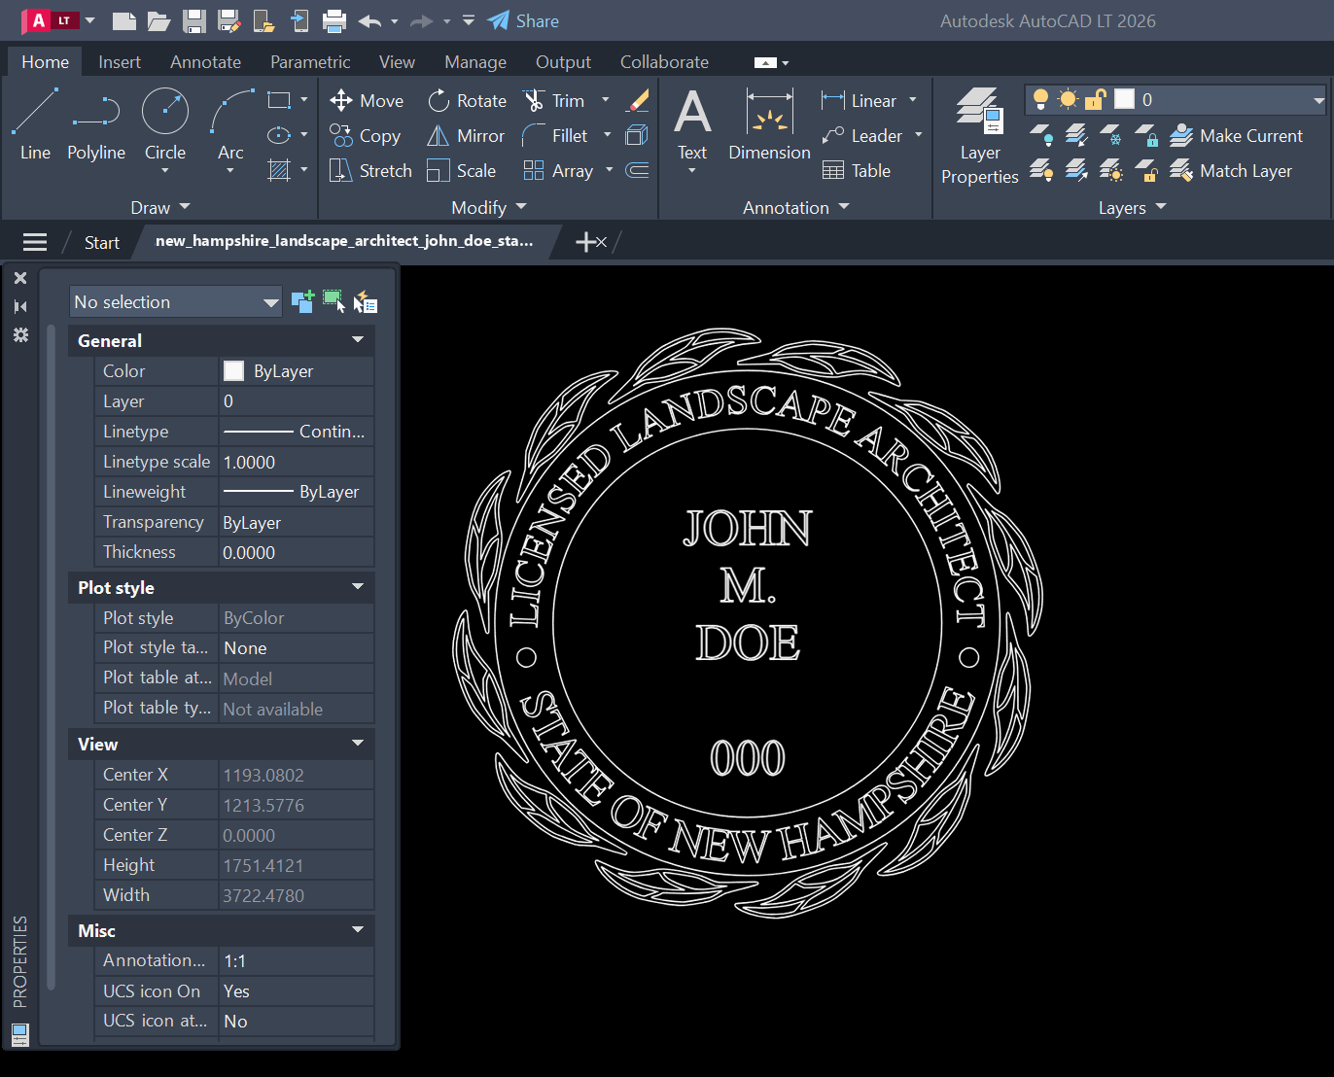Collapse the General properties section
This screenshot has width=1334, height=1077.
(358, 340)
